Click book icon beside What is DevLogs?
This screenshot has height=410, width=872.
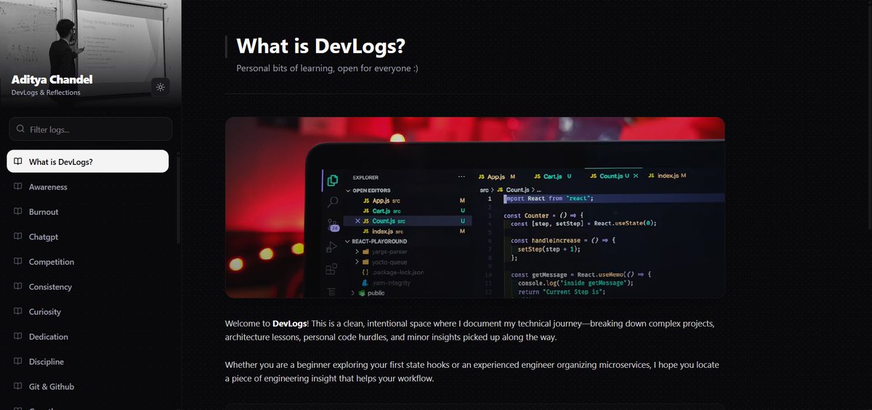18,162
